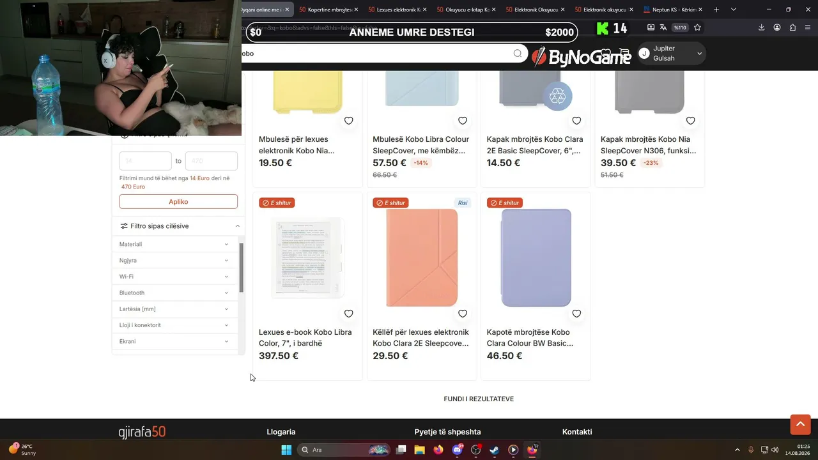The height and width of the screenshot is (460, 818).
Task: Open the browser downloads panel
Action: (761, 27)
